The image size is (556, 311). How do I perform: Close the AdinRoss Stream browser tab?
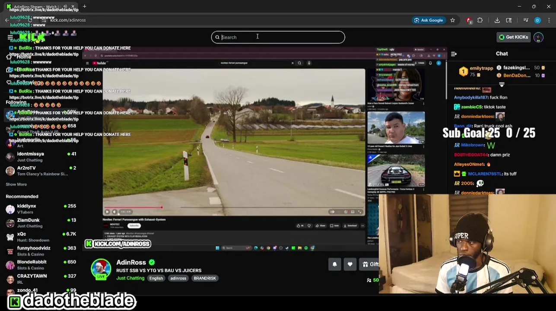73,6
